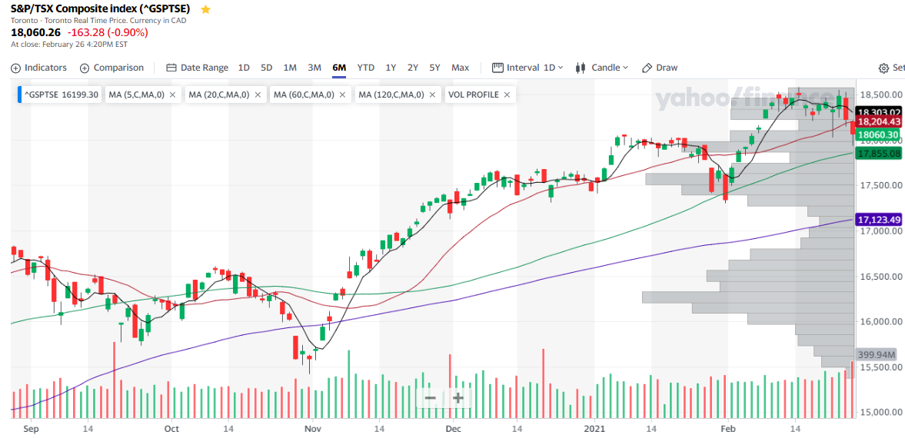905x438 pixels.
Task: Click the interval icon beside Interval
Action: pyautogui.click(x=497, y=68)
